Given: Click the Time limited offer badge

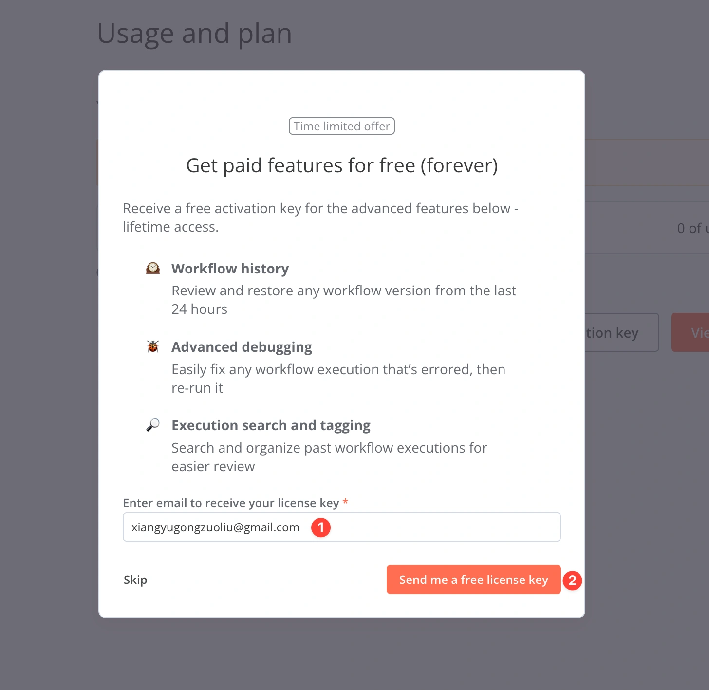Looking at the screenshot, I should [x=342, y=127].
